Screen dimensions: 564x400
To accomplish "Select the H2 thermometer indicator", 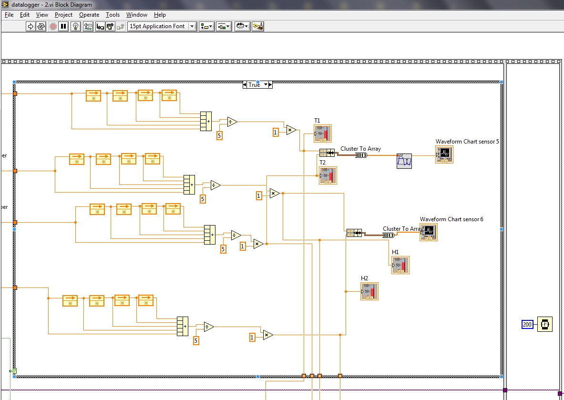I will pos(369,291).
